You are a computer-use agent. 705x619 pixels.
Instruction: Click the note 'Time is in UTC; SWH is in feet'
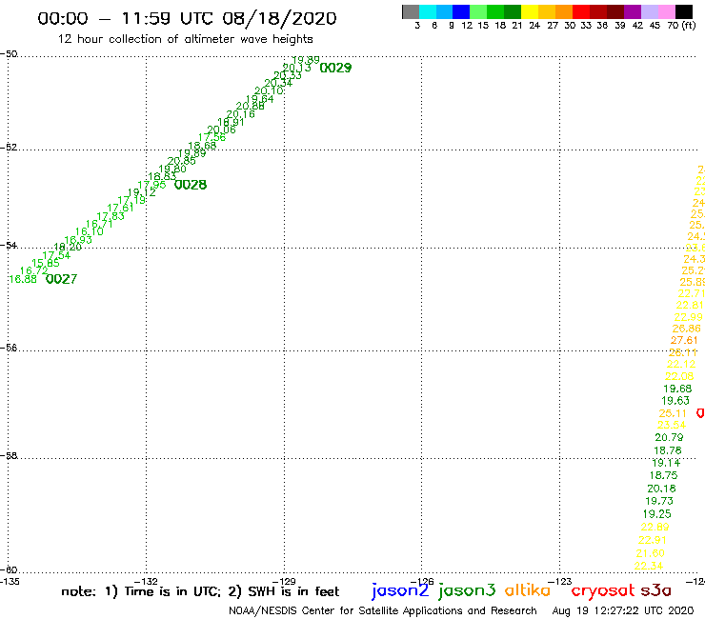(x=200, y=591)
